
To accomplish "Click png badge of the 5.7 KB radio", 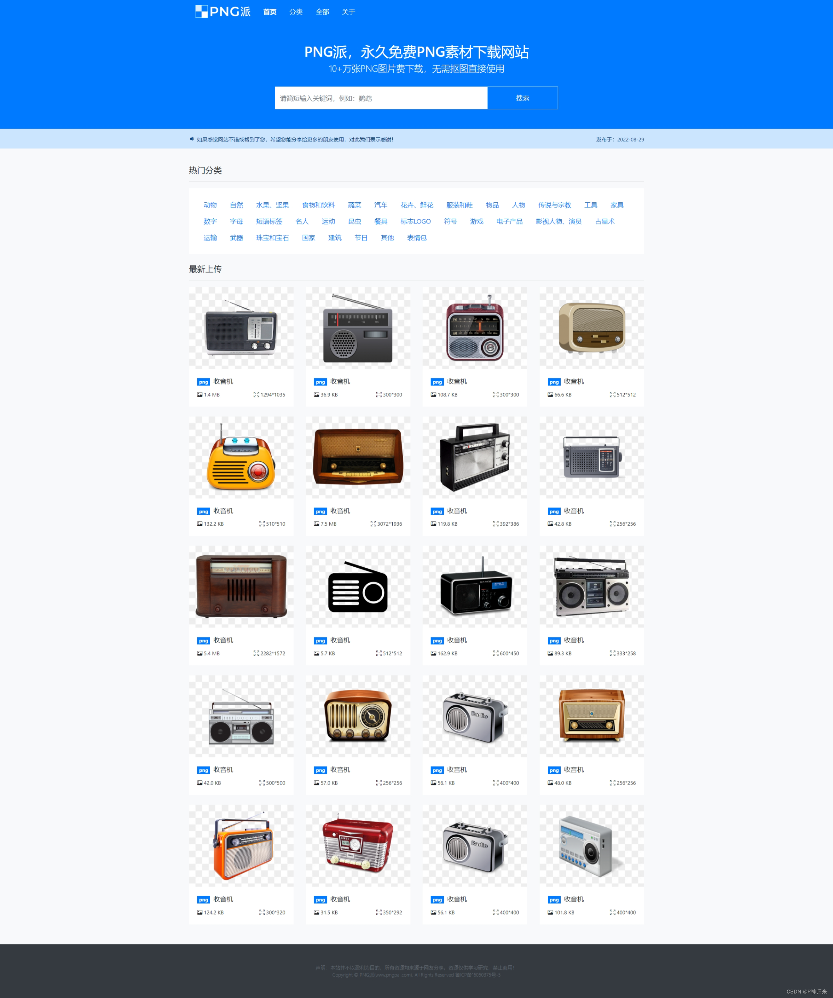I will tap(320, 641).
